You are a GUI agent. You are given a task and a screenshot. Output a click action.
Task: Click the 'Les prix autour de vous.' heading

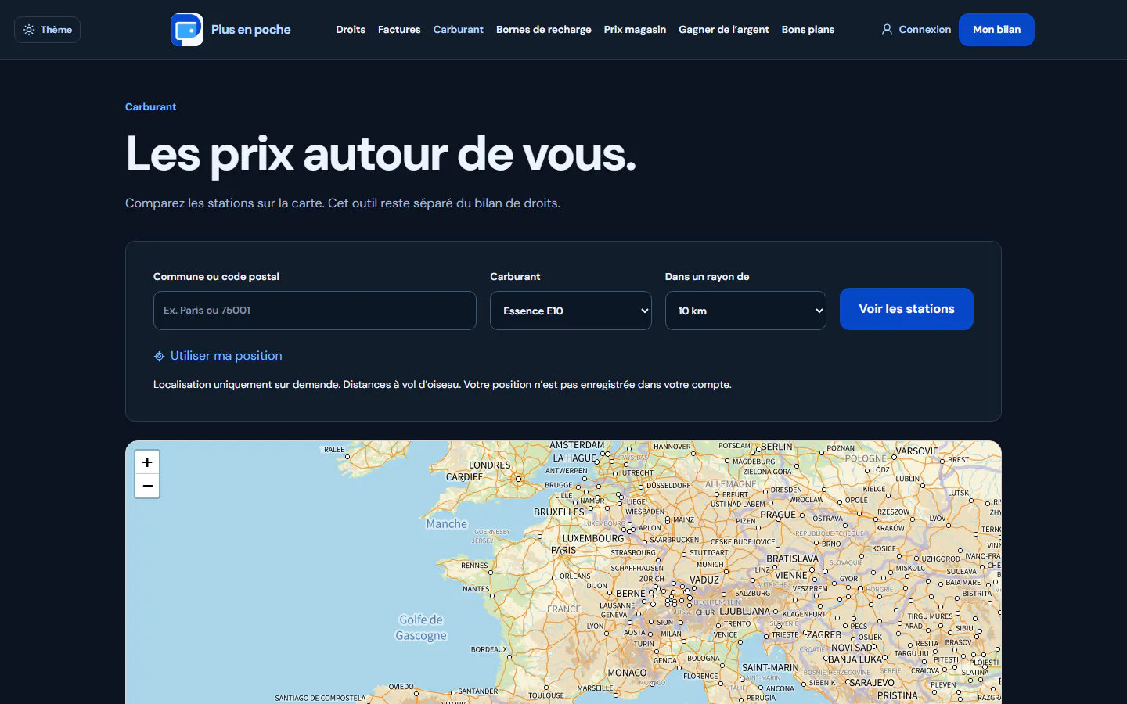click(x=380, y=153)
